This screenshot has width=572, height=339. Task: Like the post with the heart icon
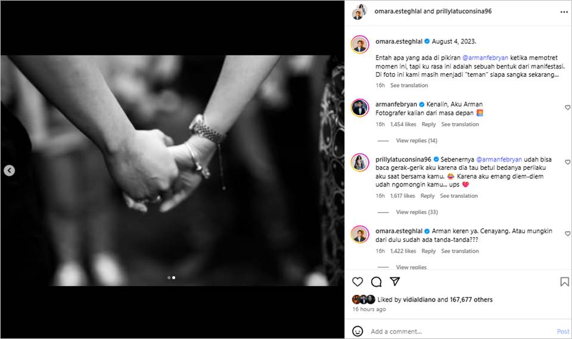[x=357, y=282]
